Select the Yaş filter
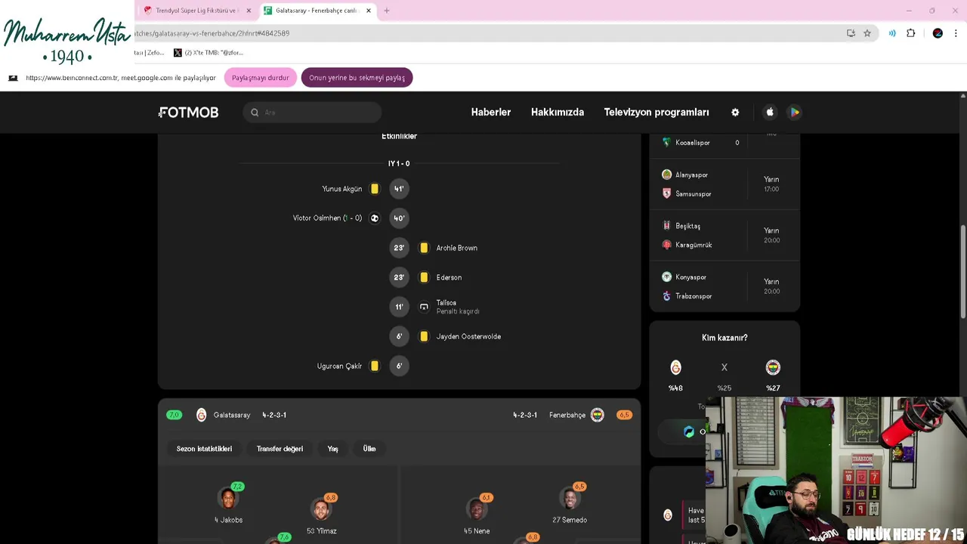967x544 pixels. pyautogui.click(x=332, y=449)
